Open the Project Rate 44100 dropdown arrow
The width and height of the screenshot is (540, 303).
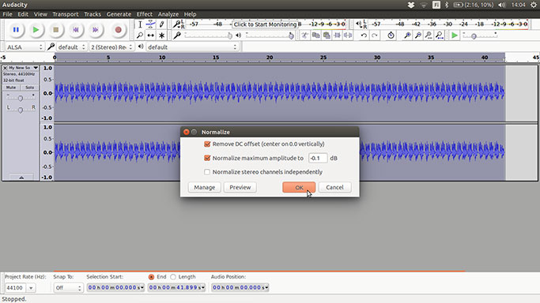(x=31, y=288)
